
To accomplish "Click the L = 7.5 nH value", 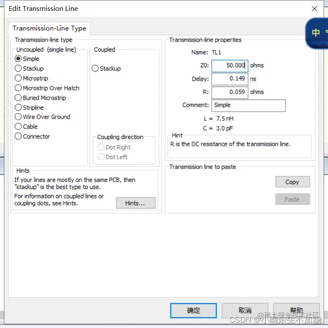I will pyautogui.click(x=219, y=119).
